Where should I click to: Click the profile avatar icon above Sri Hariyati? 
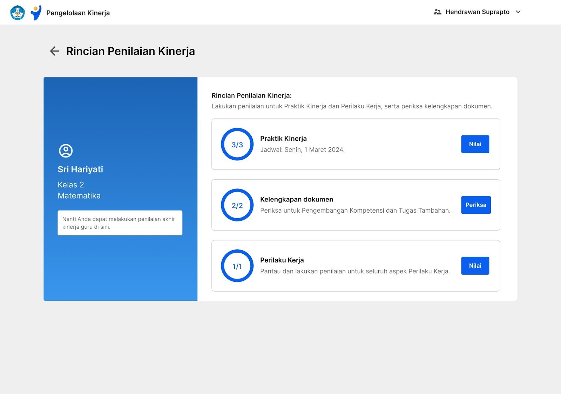[66, 151]
